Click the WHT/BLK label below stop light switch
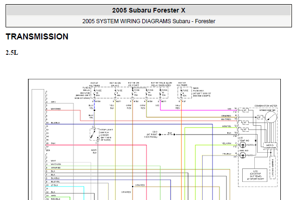Image resolution: width=298 pixels, height=200 pixels. pyautogui.click(x=94, y=151)
